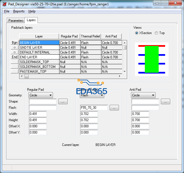
Task: Click arrow marker beside DEFAULT INTERNAL
Action: coord(15,52)
